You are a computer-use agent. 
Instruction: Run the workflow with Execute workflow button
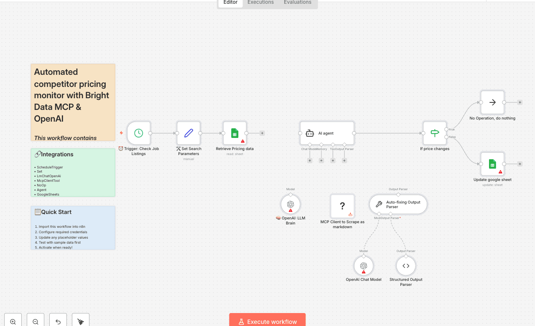267,321
